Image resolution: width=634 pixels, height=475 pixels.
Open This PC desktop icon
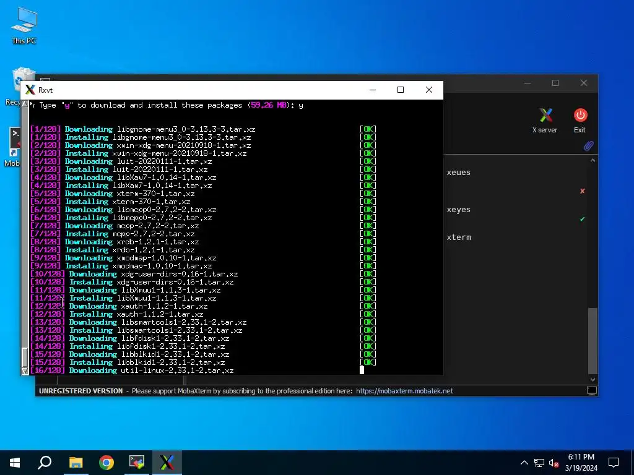point(24,25)
